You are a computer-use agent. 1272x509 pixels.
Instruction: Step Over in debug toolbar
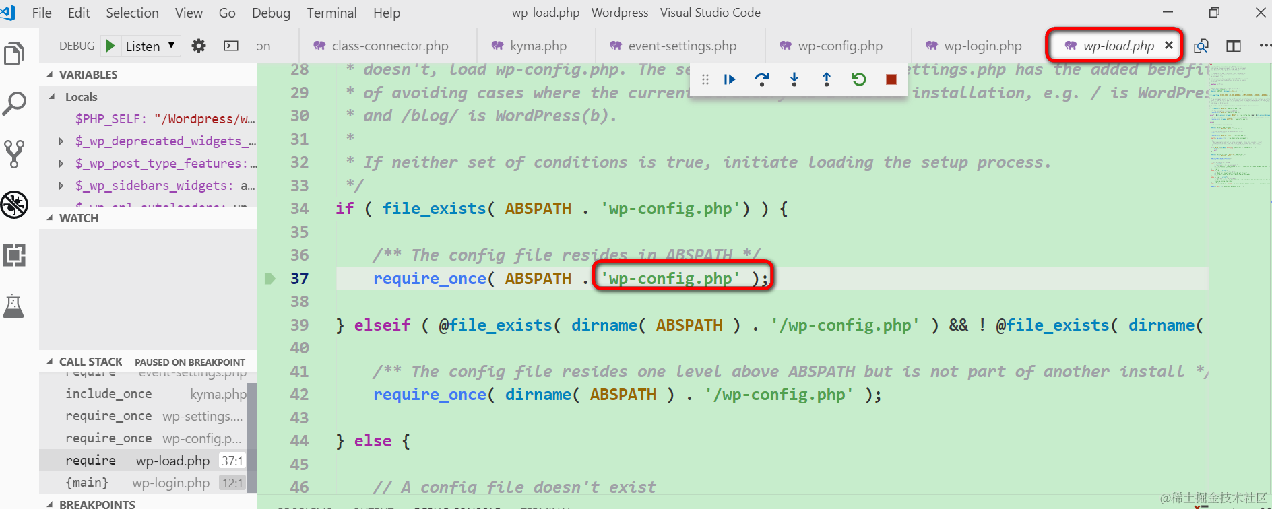[x=762, y=79]
